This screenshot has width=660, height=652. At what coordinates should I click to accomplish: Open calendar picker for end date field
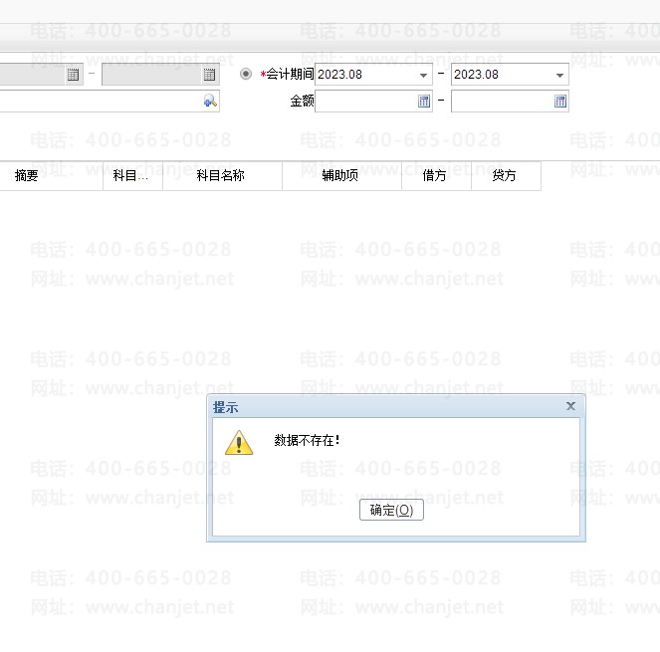209,75
